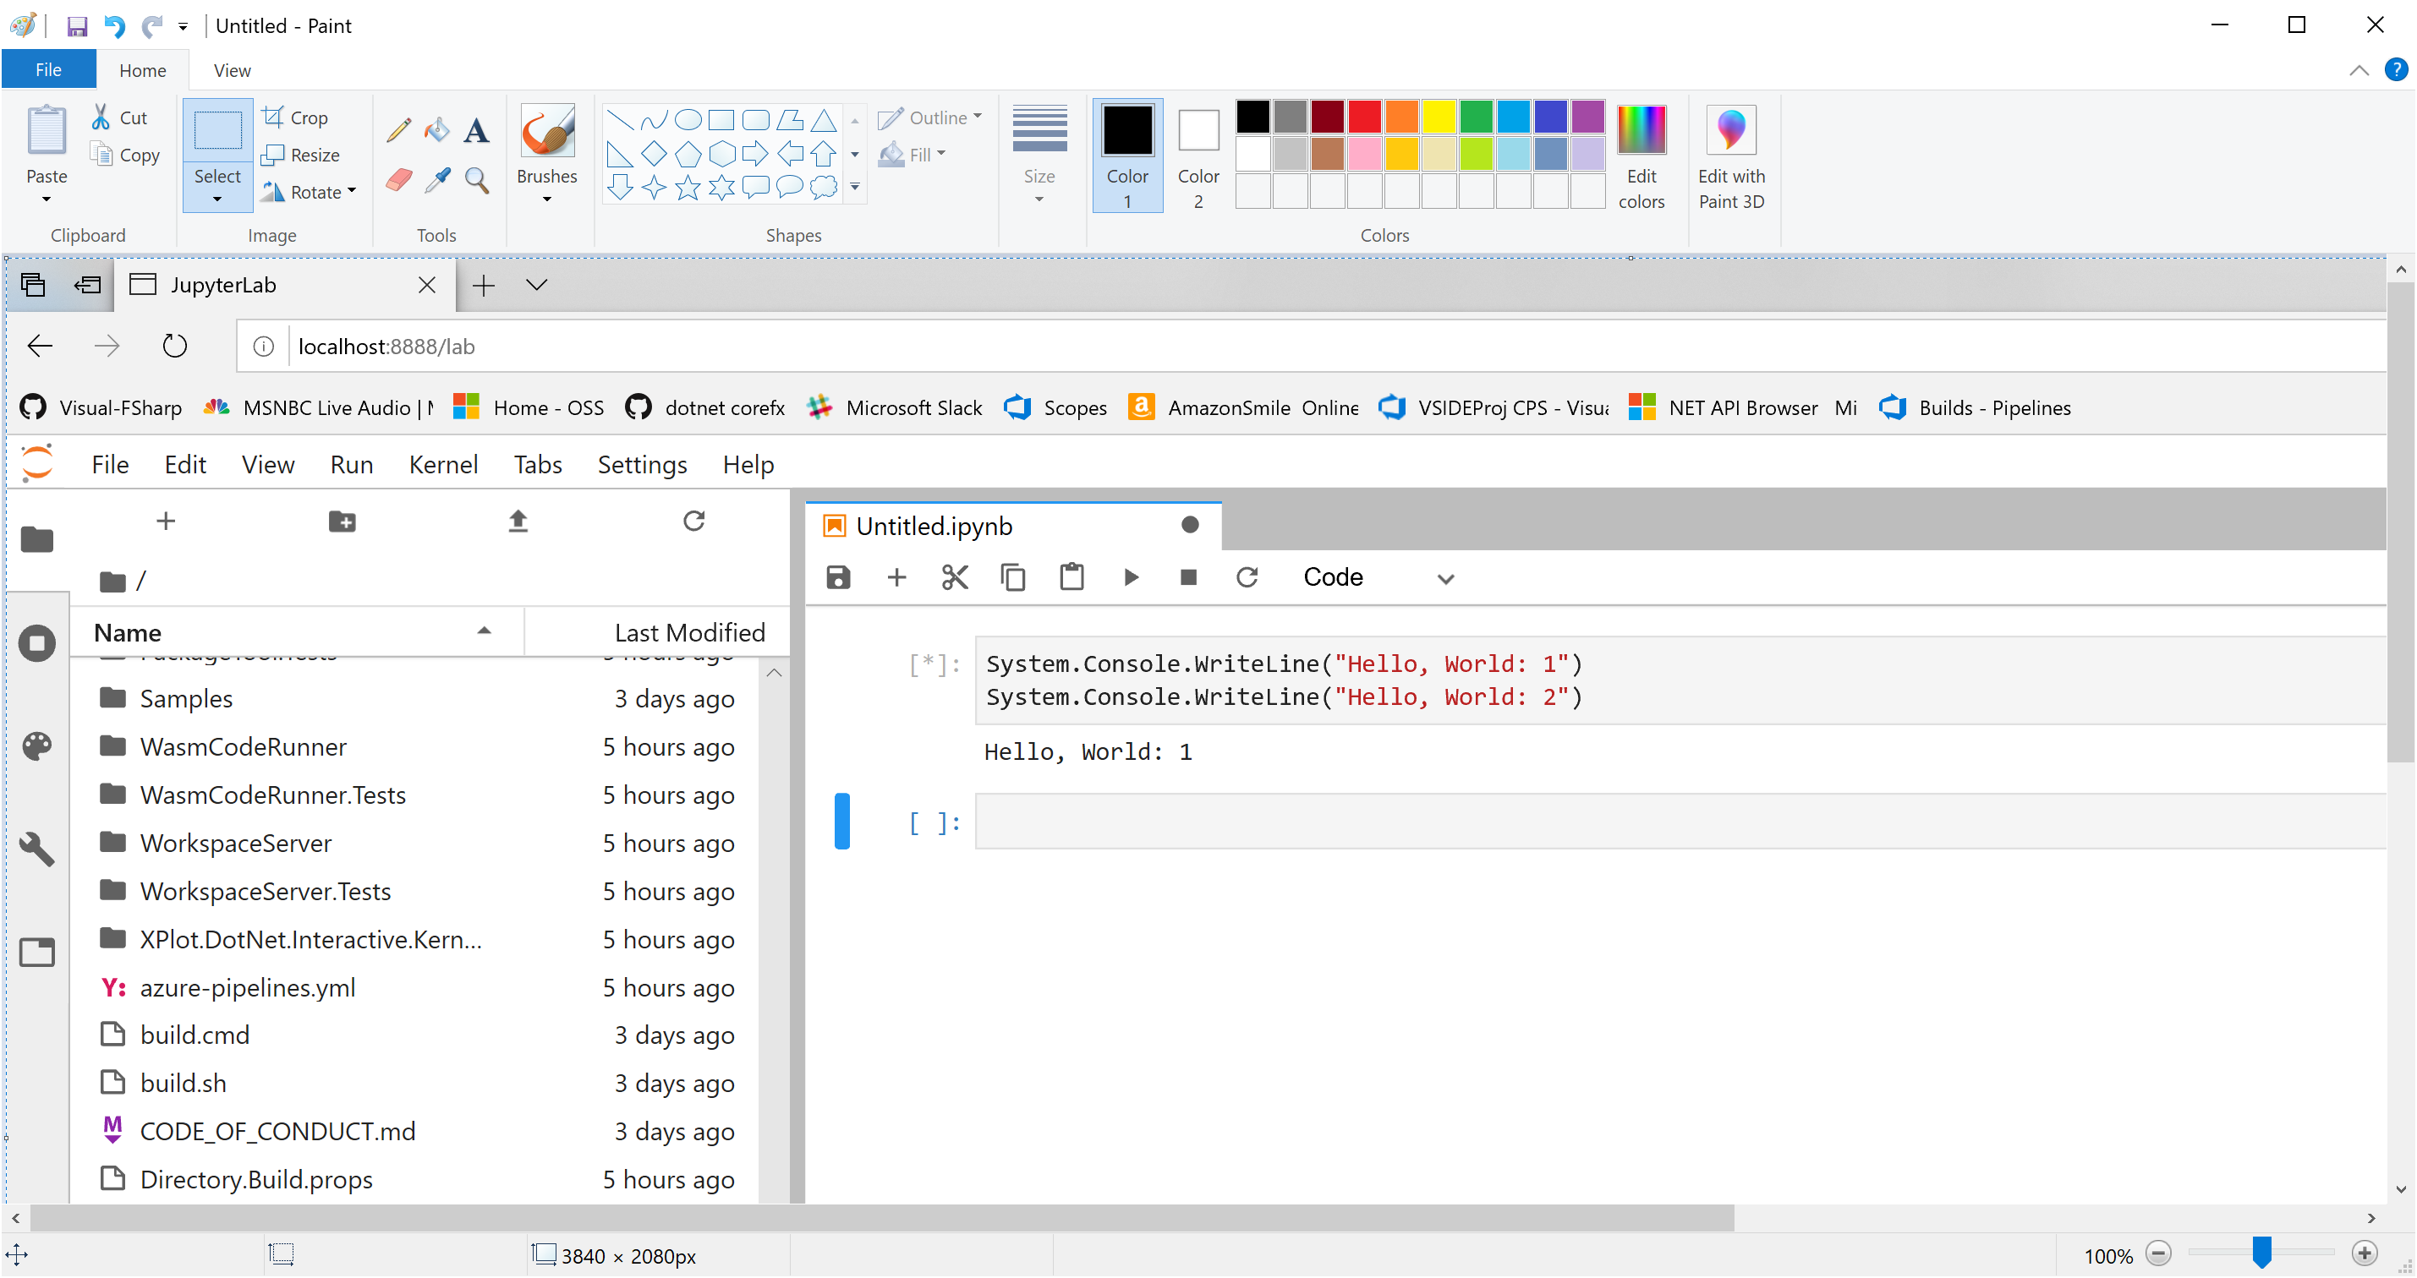This screenshot has height=1278, width=2417.
Task: Open the Kernel menu in JupyterLab
Action: [443, 464]
